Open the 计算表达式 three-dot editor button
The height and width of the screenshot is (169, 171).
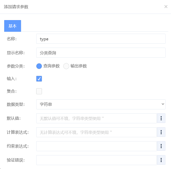(161, 132)
